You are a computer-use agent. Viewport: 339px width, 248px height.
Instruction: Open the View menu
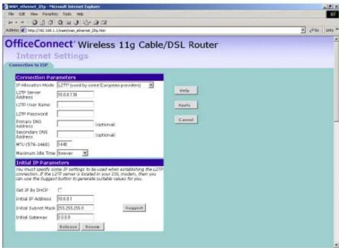click(x=34, y=14)
